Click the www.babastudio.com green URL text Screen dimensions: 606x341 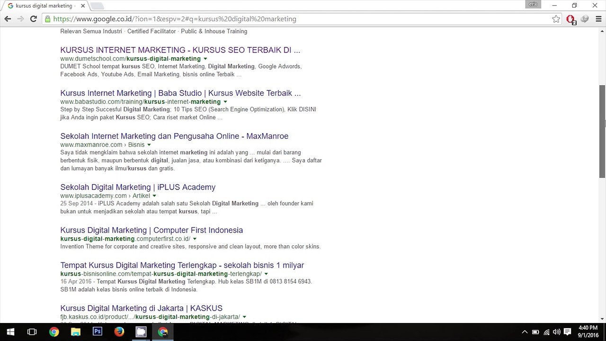click(141, 102)
